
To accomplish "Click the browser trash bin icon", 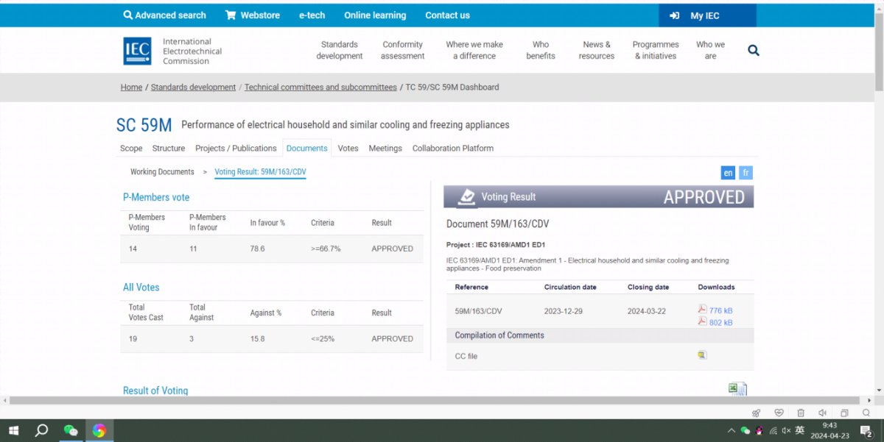I will click(x=801, y=413).
